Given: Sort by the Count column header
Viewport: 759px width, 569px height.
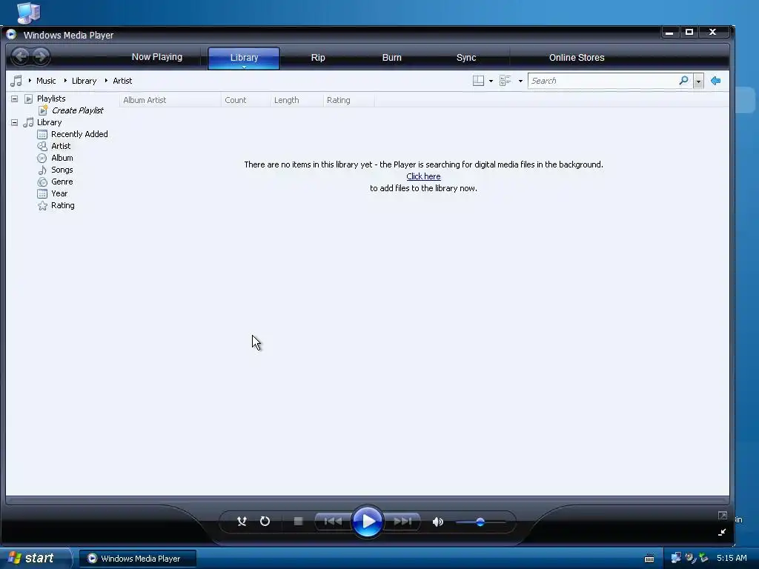Looking at the screenshot, I should [246, 100].
